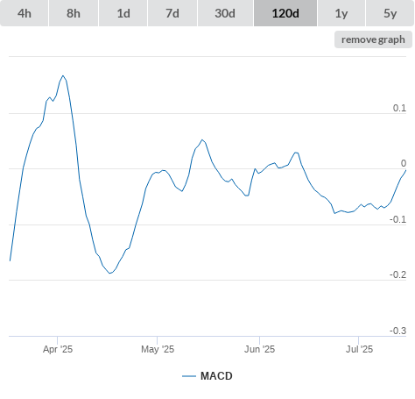Toggle the MACD series legend label
Screen dimensions: 415x399
point(216,376)
